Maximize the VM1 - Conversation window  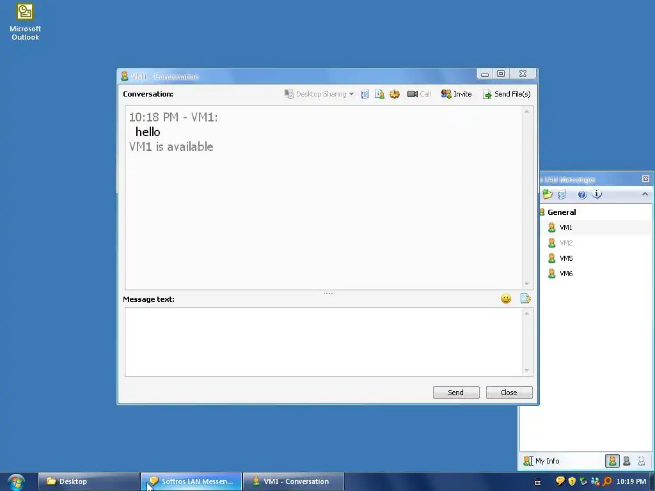coord(501,74)
